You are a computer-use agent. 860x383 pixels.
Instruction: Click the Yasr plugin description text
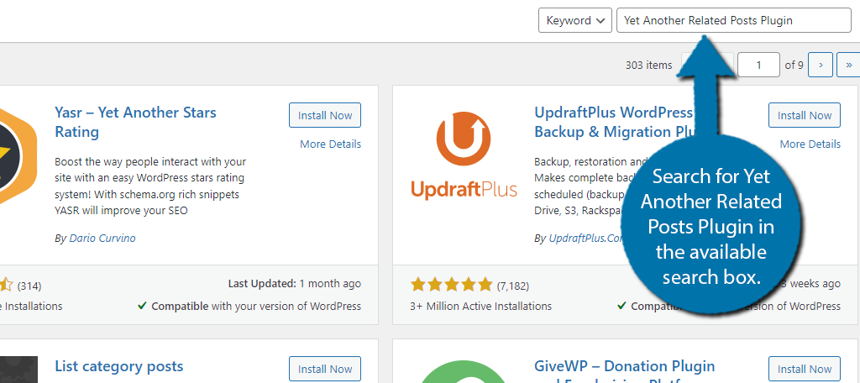click(x=150, y=186)
